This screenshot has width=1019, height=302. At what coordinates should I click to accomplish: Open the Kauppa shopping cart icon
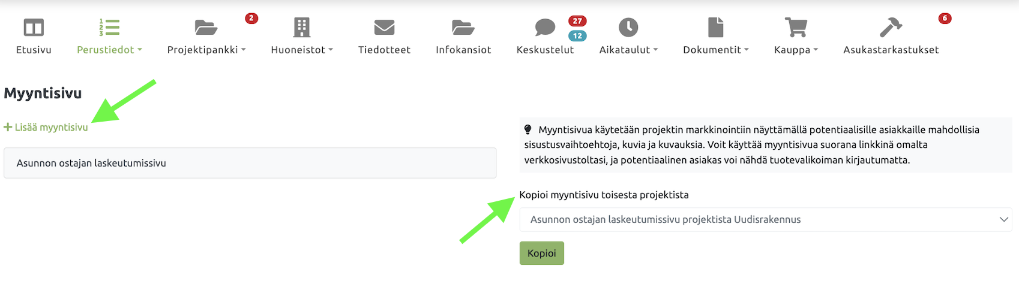pyautogui.click(x=796, y=28)
